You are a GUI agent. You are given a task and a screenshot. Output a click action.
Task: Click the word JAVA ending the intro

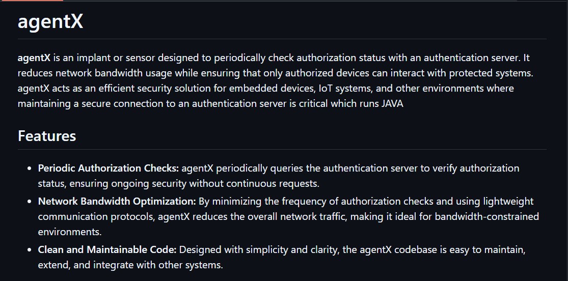pos(392,104)
